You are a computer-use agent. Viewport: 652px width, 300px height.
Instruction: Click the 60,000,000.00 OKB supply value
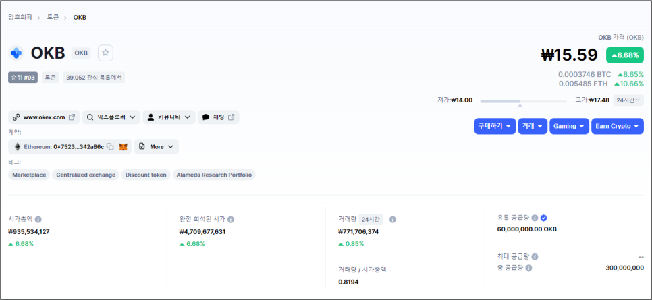pos(527,229)
